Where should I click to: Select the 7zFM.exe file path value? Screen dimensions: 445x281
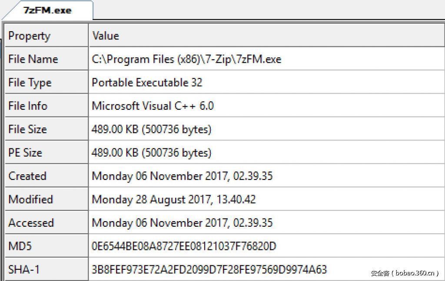[186, 59]
